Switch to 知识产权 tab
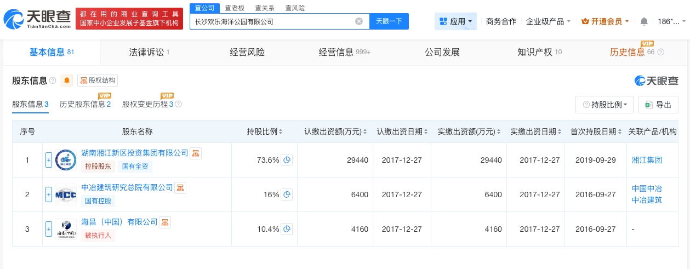 [x=540, y=52]
